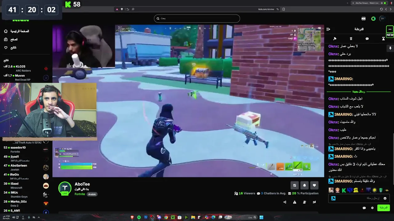Open KLO25 channel in sidebar
The width and height of the screenshot is (394, 221).
click(26, 68)
